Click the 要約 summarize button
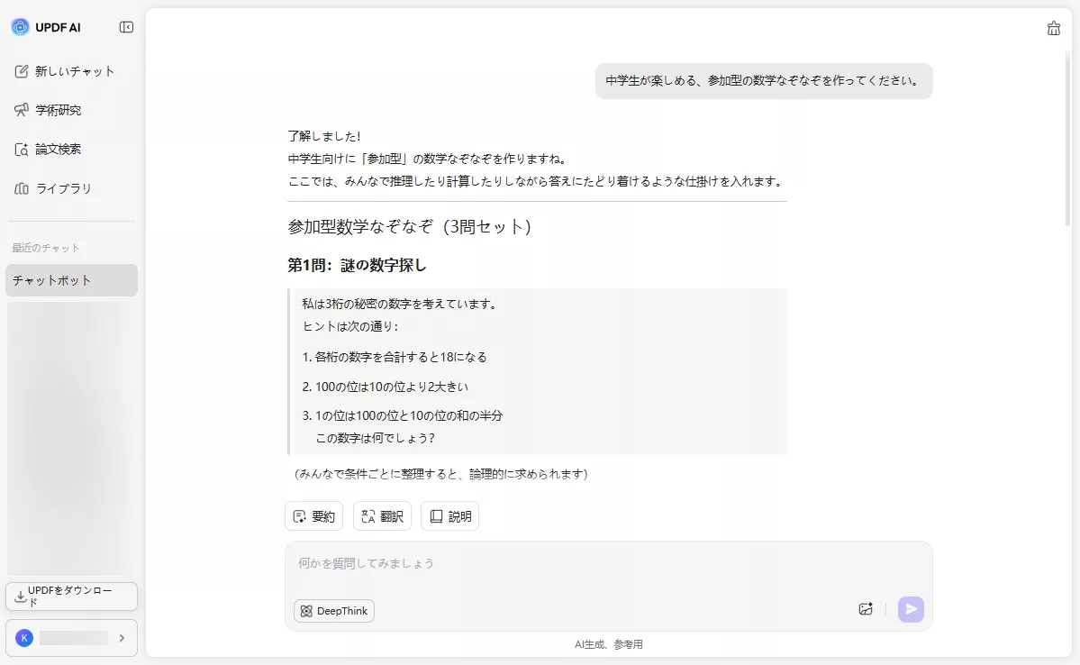 coord(313,516)
